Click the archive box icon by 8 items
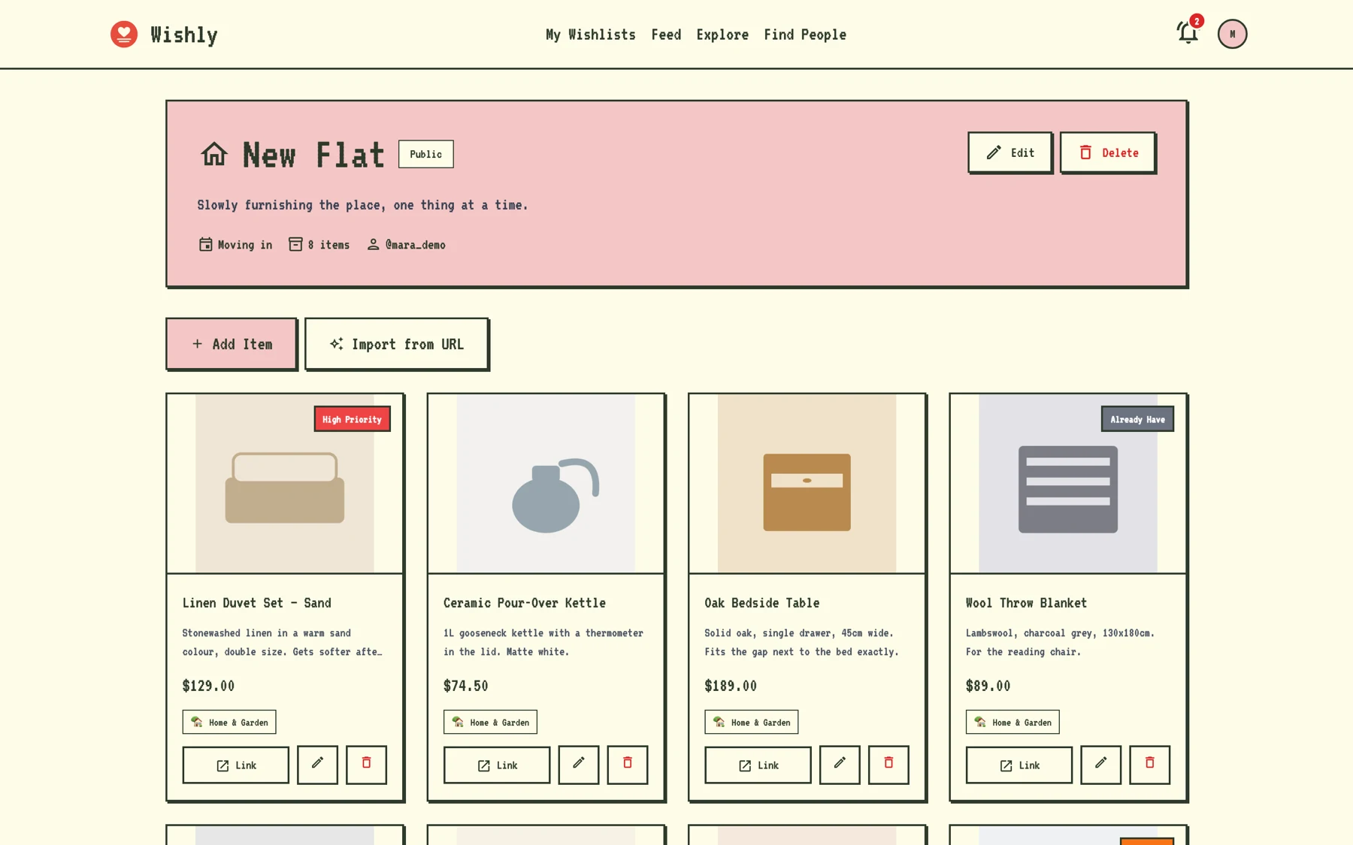Viewport: 1353px width, 845px height. [x=295, y=244]
